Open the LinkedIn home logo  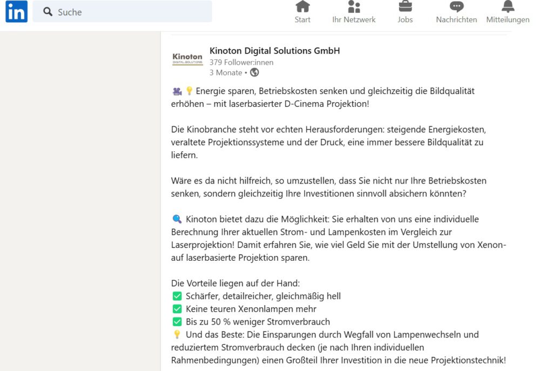17,11
